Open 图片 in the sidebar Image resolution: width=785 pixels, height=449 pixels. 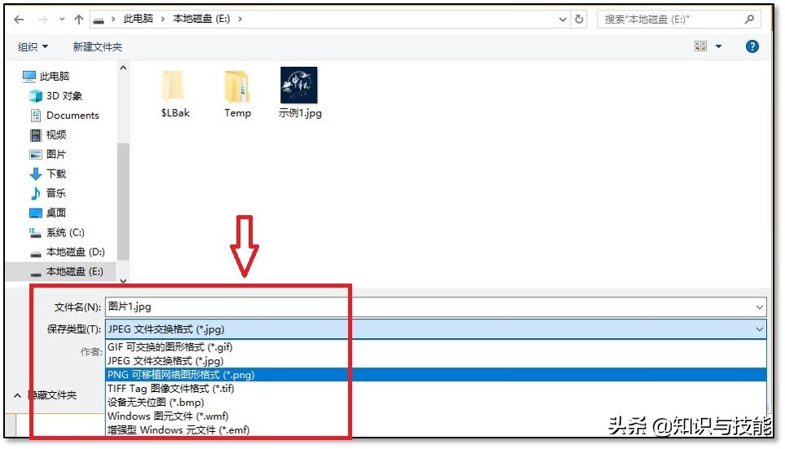48,154
